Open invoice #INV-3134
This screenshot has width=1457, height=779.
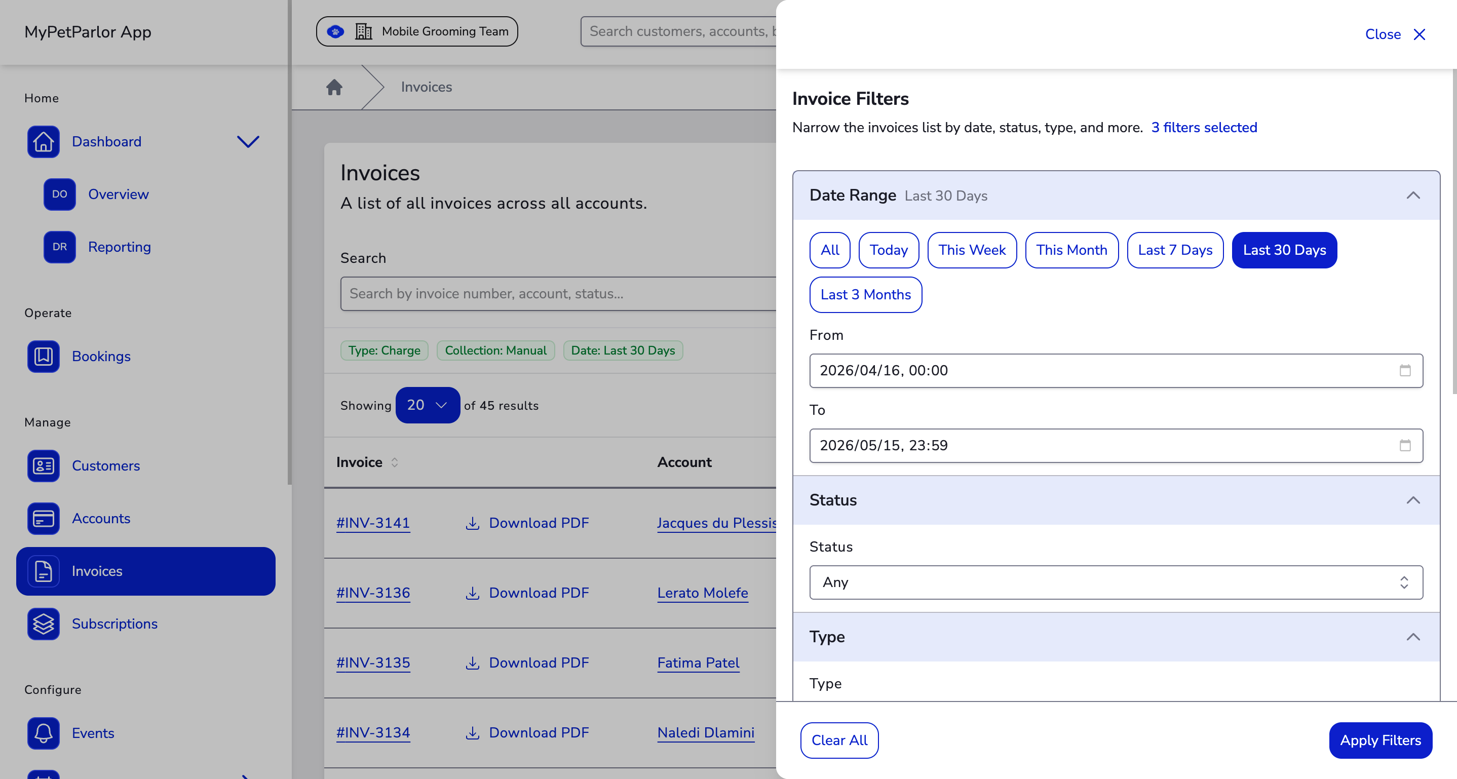373,732
